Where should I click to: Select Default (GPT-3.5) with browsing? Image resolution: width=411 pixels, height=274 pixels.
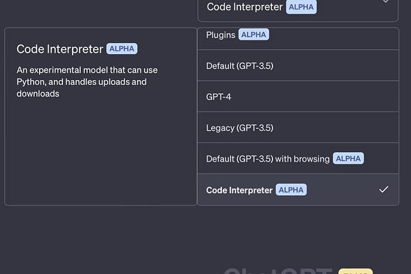point(298,158)
